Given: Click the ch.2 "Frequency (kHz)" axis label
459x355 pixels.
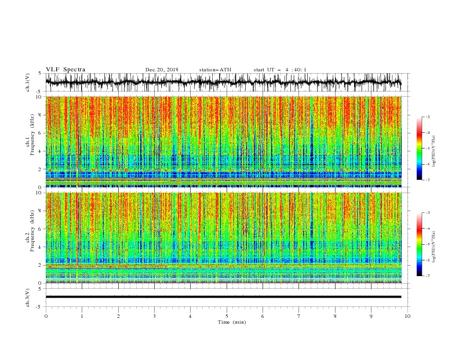Looking at the screenshot, I should point(32,231).
